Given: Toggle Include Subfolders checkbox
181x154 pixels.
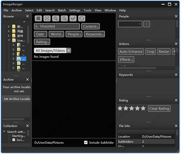Looking at the screenshot, I should (86, 143).
